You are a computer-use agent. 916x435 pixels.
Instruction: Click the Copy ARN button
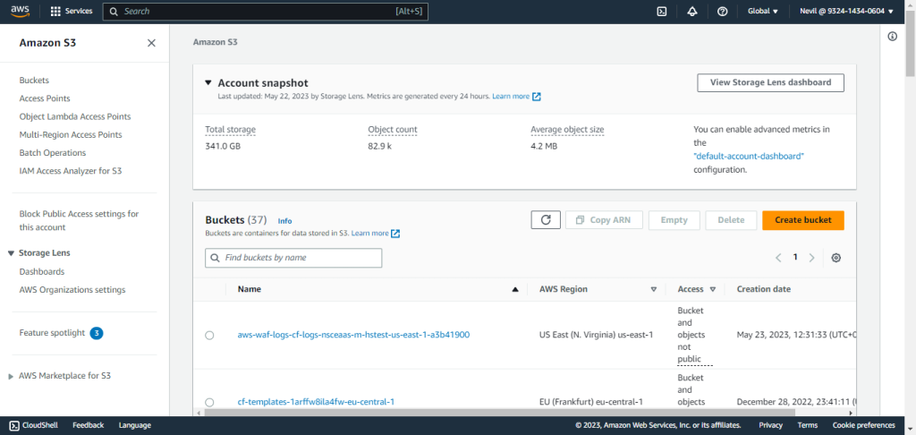[604, 220]
